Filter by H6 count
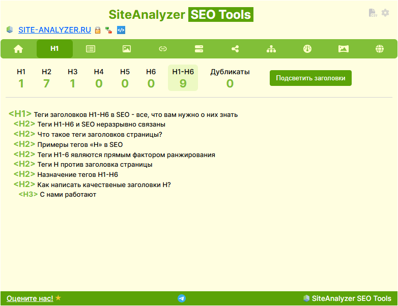Viewport: 398px width, 306px height. tap(151, 78)
